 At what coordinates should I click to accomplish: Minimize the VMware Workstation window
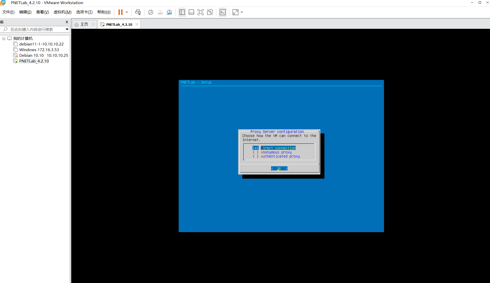coord(472,3)
